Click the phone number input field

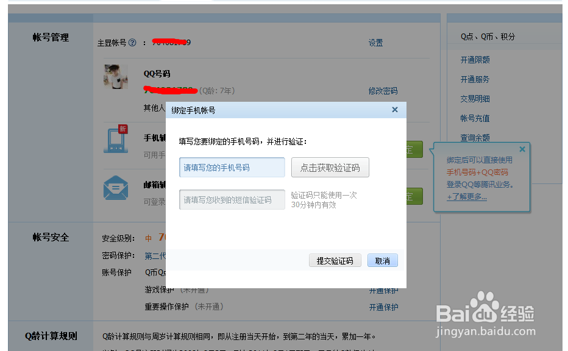232,168
